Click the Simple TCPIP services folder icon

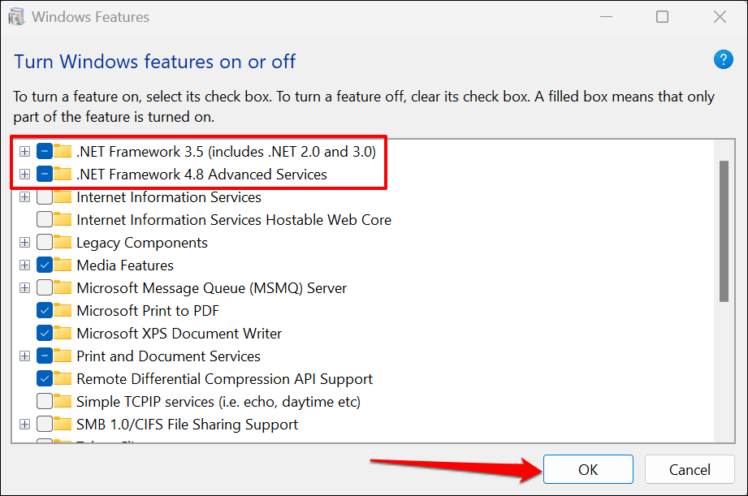point(63,402)
